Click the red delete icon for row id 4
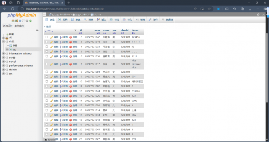 click(x=71, y=47)
